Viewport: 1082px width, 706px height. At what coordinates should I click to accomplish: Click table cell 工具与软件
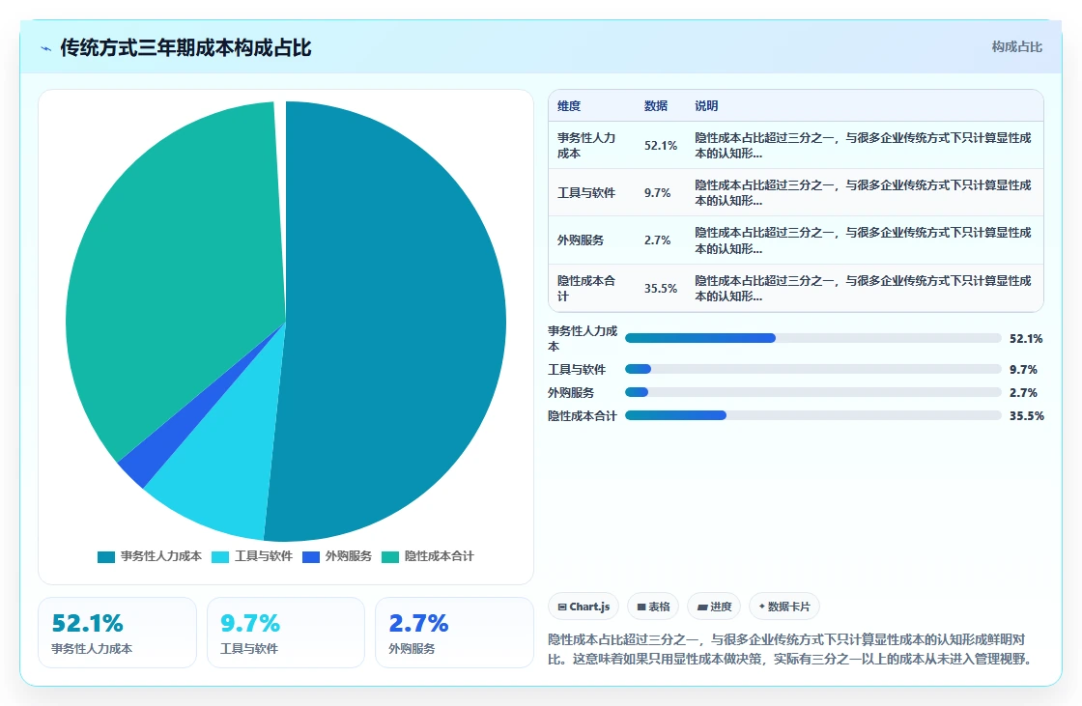tap(586, 193)
